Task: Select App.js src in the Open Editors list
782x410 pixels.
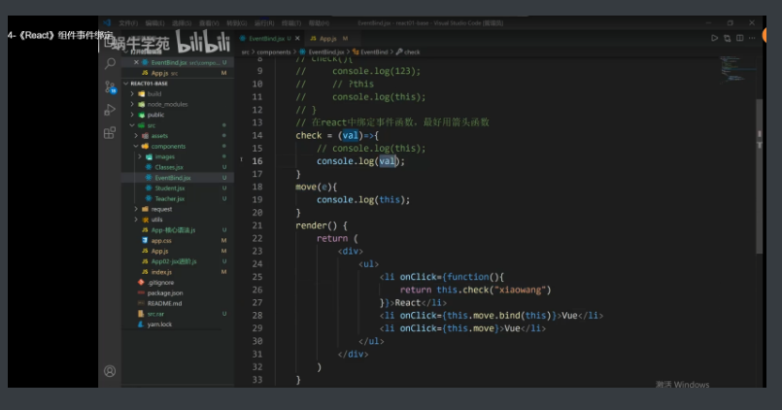Action: 177,73
